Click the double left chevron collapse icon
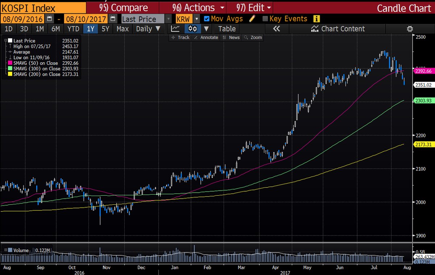This screenshot has width=435, height=275. [x=277, y=29]
